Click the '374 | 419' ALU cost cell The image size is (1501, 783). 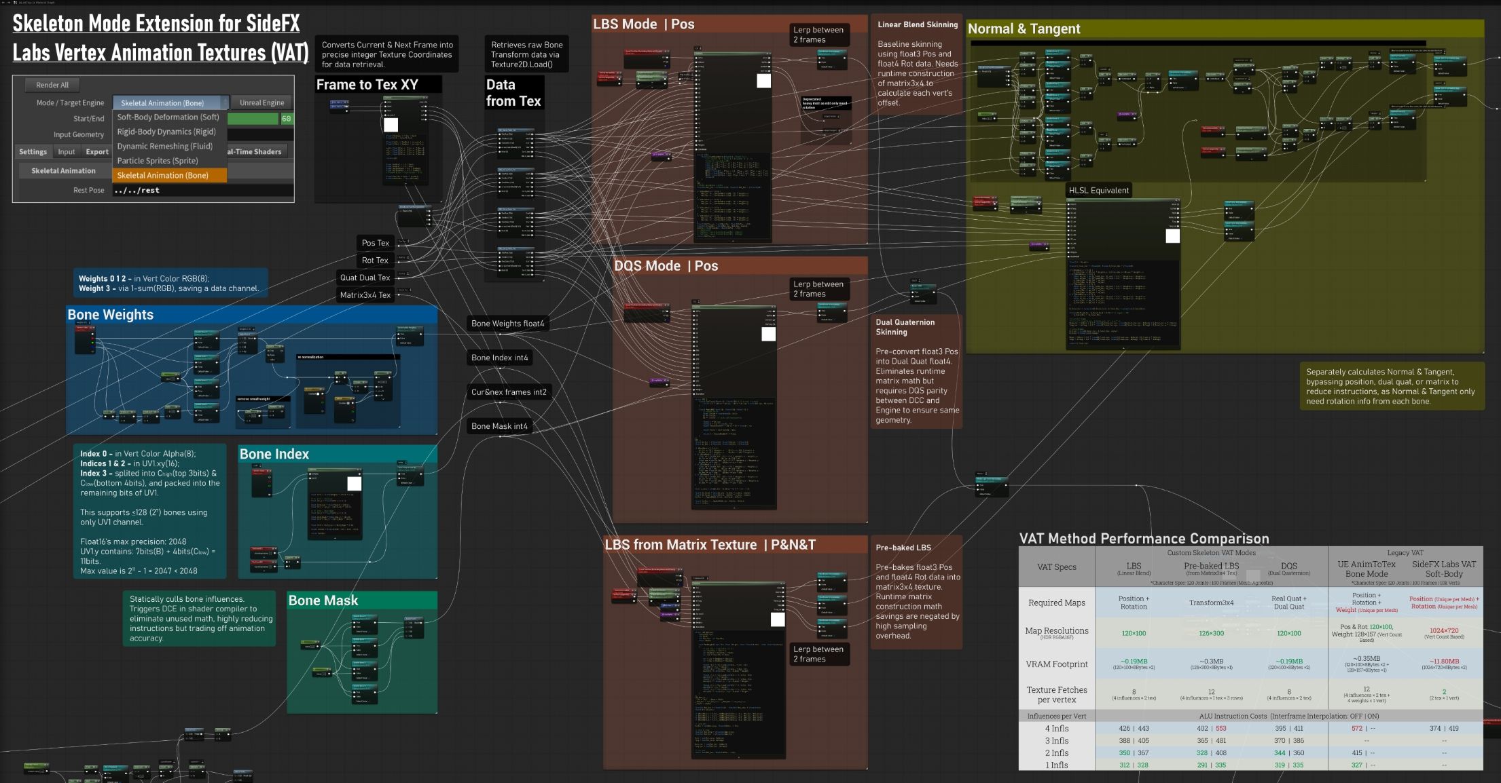(1444, 728)
